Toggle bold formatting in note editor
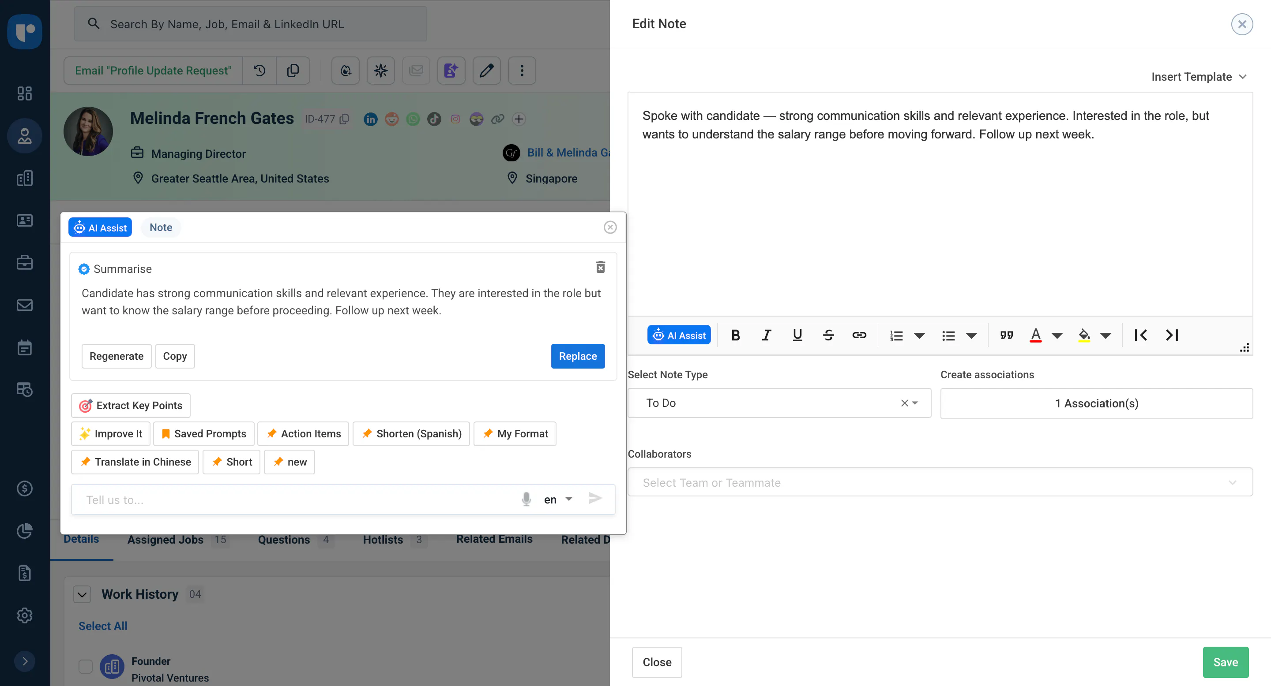Viewport: 1271px width, 686px height. pyautogui.click(x=735, y=335)
